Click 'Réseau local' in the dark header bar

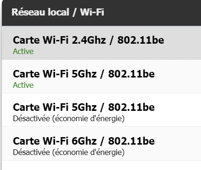pyautogui.click(x=40, y=12)
